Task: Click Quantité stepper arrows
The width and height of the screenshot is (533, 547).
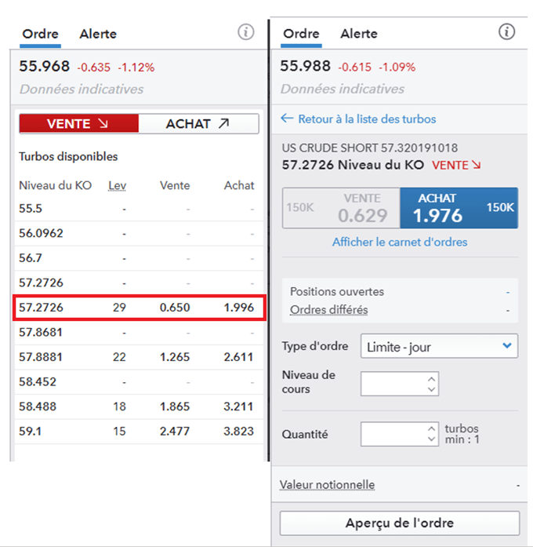Action: pos(431,434)
